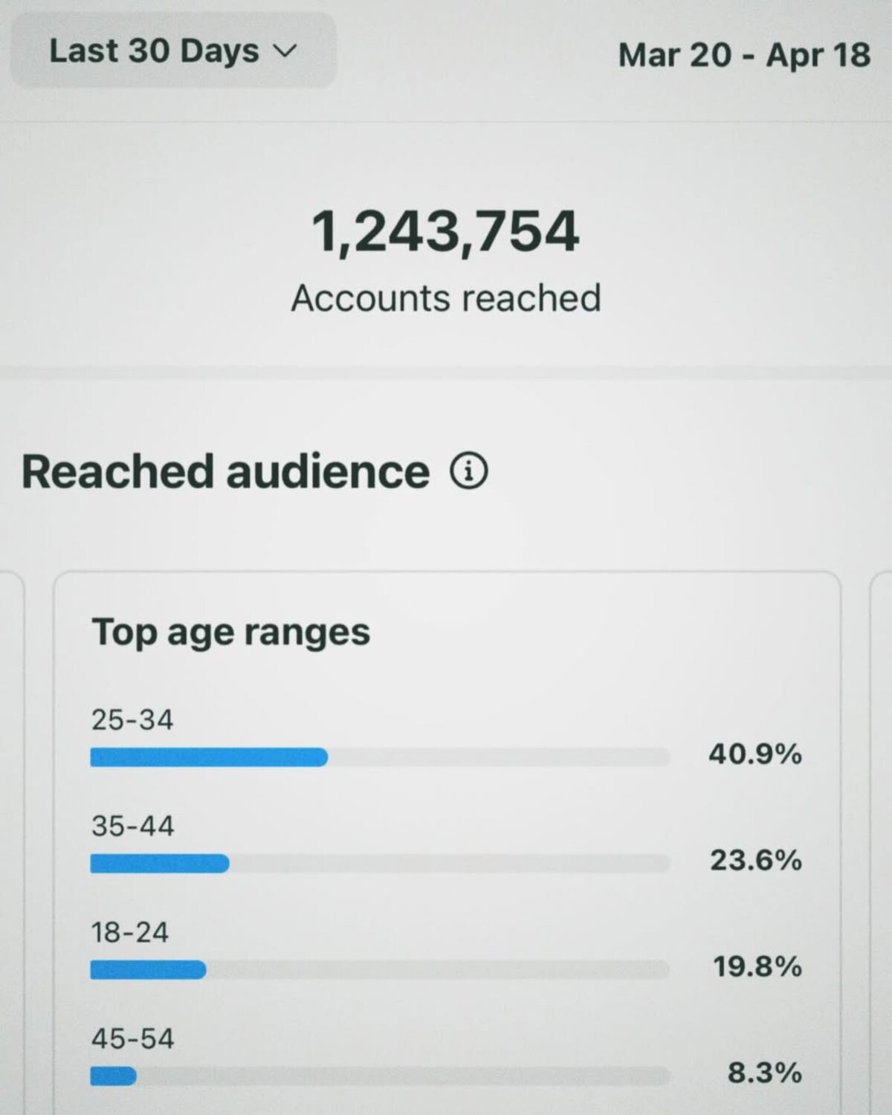The height and width of the screenshot is (1115, 892).
Task: Click the blue bar for ages 35-44
Action: tap(160, 864)
